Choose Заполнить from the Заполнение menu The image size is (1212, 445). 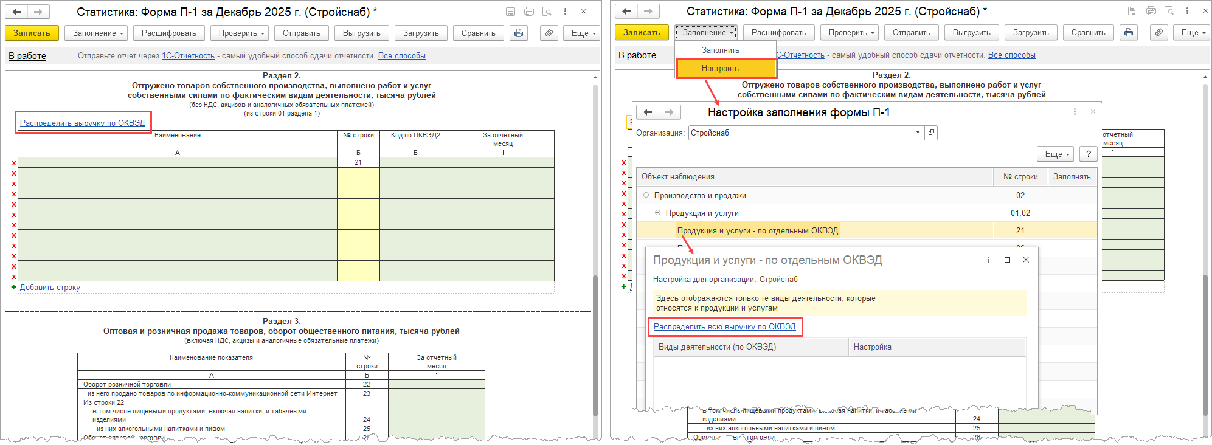pyautogui.click(x=720, y=50)
